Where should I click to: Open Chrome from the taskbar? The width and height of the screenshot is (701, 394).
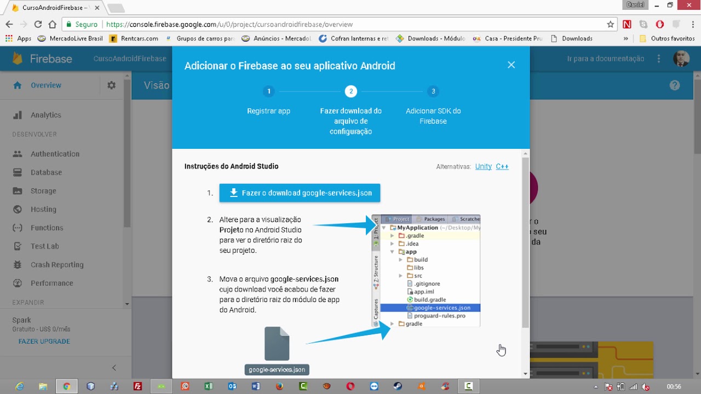66,386
